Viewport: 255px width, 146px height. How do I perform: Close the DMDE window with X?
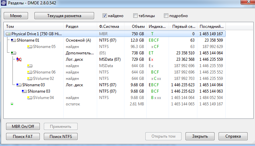pos(249,2)
